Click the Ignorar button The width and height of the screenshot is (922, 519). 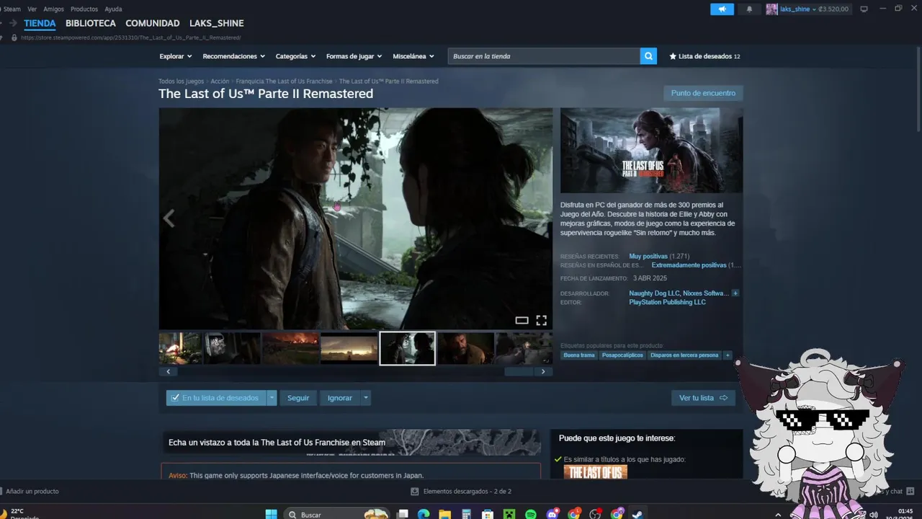(340, 398)
